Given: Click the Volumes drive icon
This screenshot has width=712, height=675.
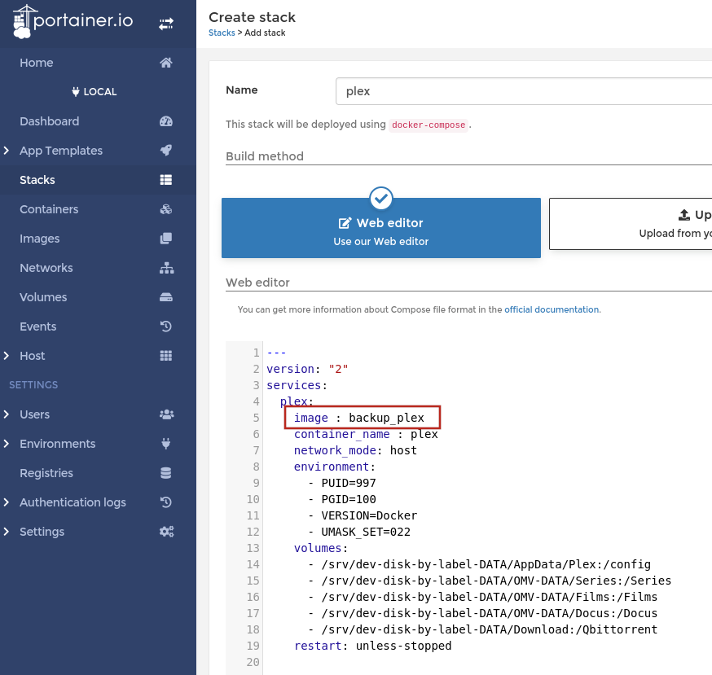Looking at the screenshot, I should (x=166, y=297).
